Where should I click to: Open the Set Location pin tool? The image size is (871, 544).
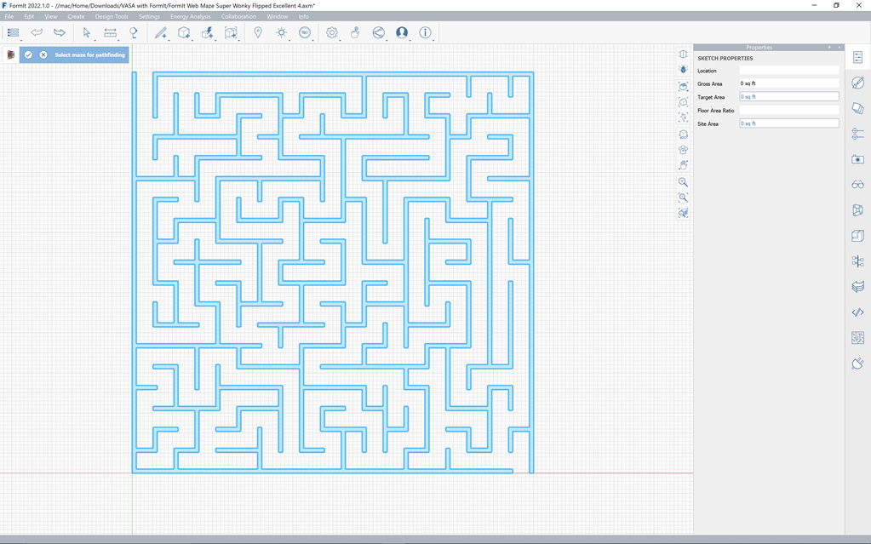[x=258, y=32]
